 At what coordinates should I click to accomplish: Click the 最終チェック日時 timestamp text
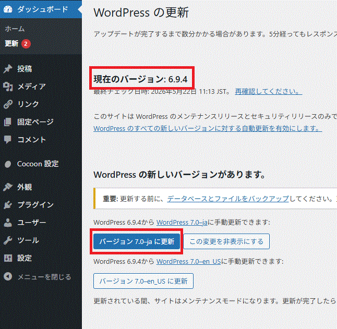[x=162, y=92]
